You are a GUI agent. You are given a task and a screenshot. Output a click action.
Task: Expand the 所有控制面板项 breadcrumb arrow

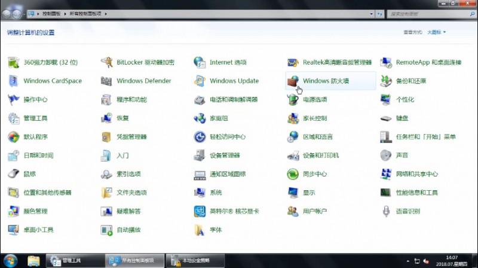[x=106, y=14]
